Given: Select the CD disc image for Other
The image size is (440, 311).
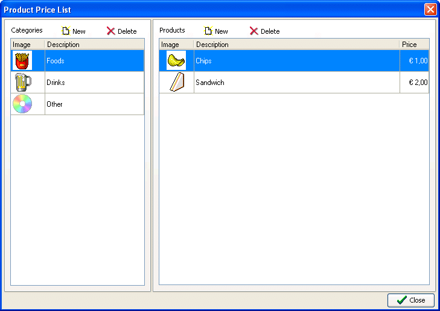Looking at the screenshot, I should [x=22, y=104].
